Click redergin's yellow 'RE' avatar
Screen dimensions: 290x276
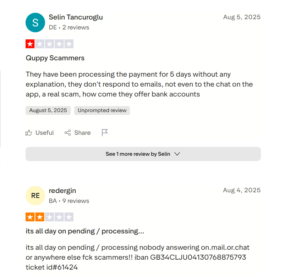[x=35, y=195]
